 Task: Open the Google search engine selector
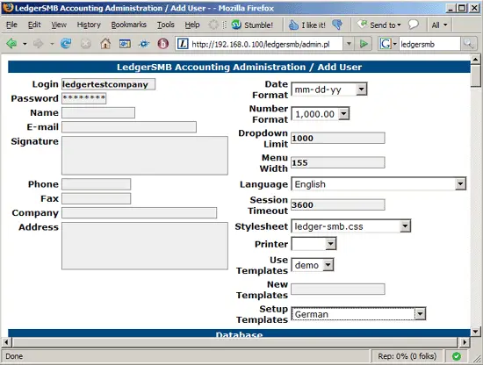tap(387, 44)
